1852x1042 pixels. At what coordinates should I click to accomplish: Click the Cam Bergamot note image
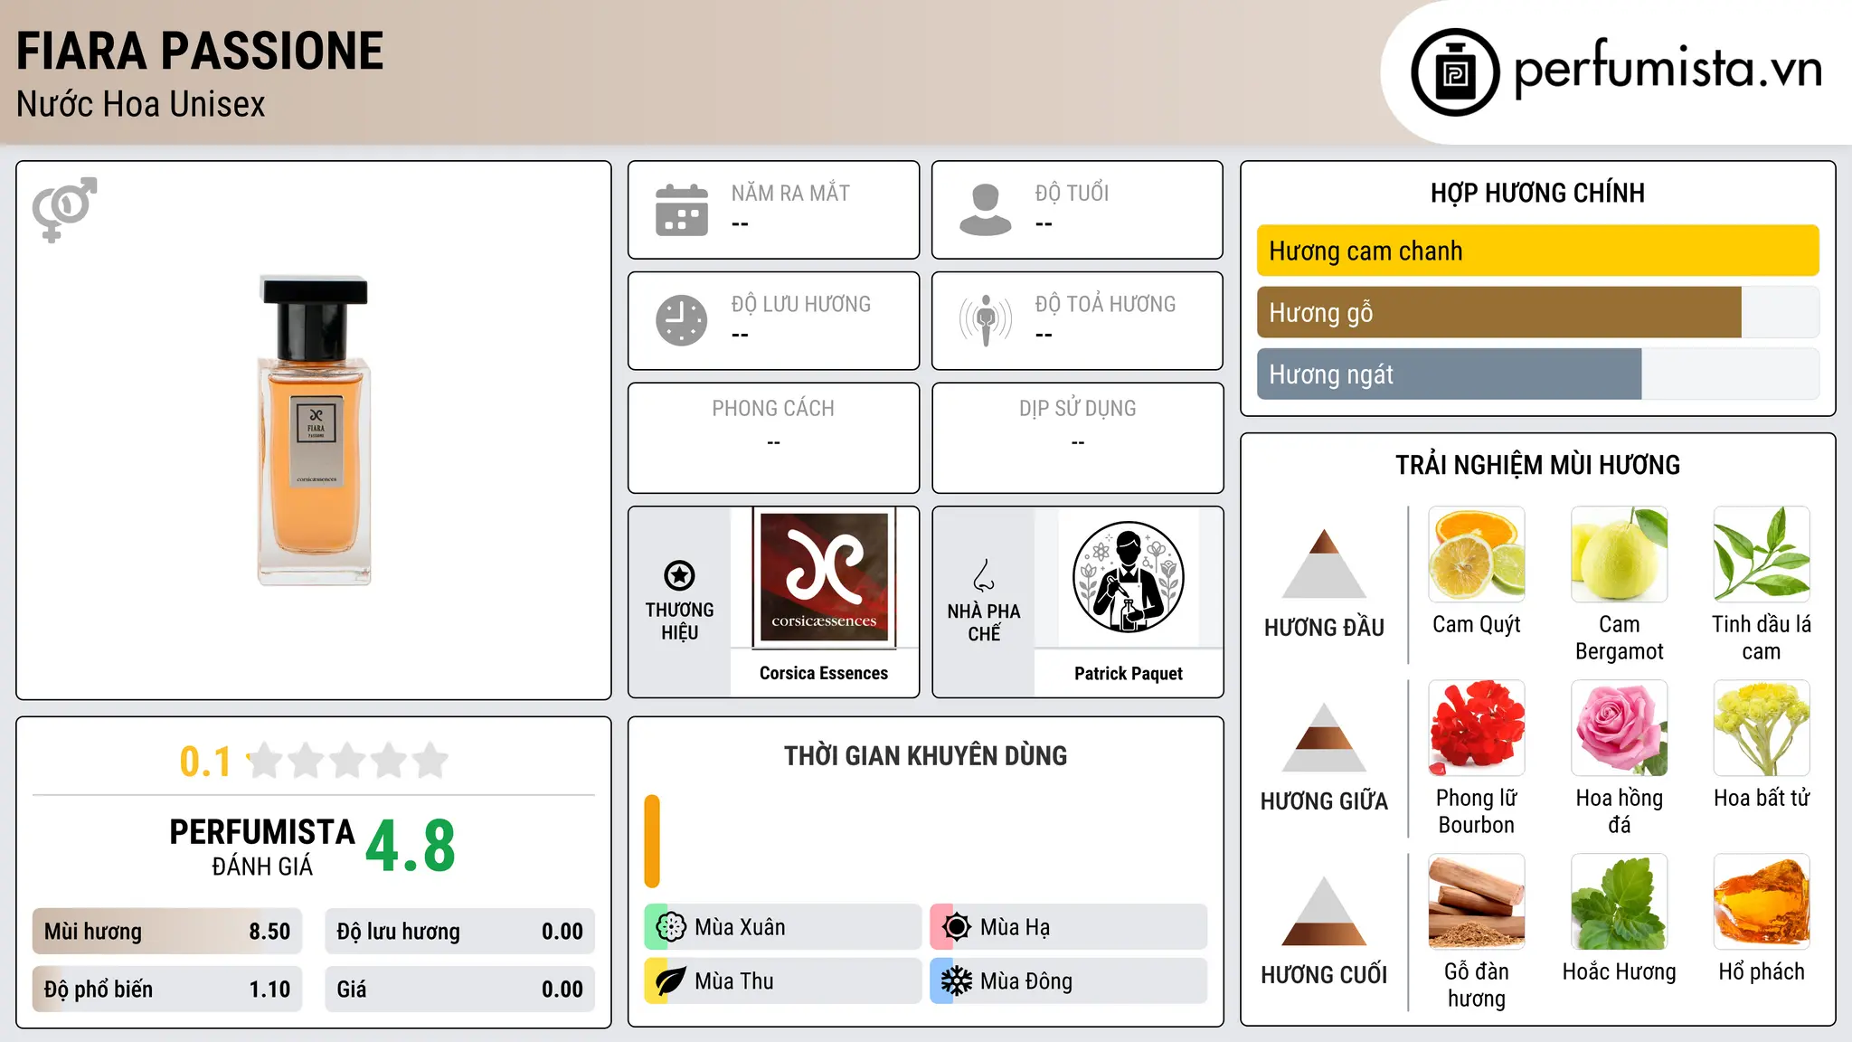[x=1619, y=554]
